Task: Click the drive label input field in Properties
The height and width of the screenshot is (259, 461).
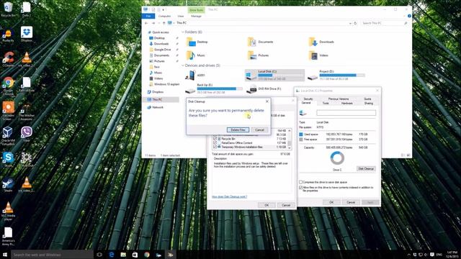Action: point(346,113)
